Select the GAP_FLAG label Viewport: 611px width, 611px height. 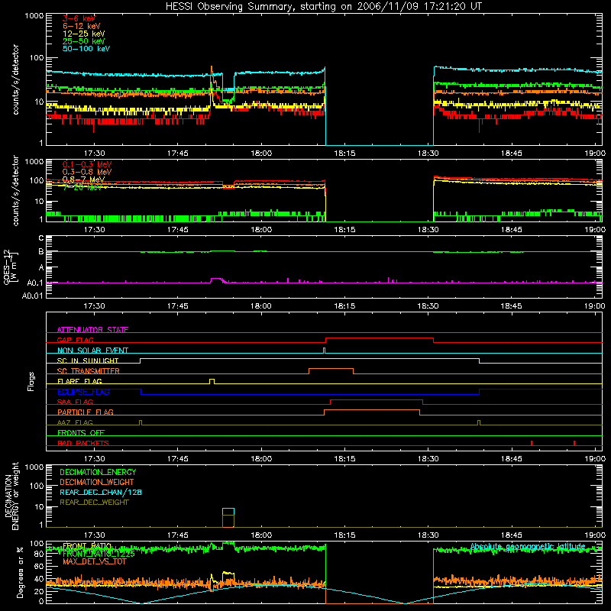coord(75,340)
